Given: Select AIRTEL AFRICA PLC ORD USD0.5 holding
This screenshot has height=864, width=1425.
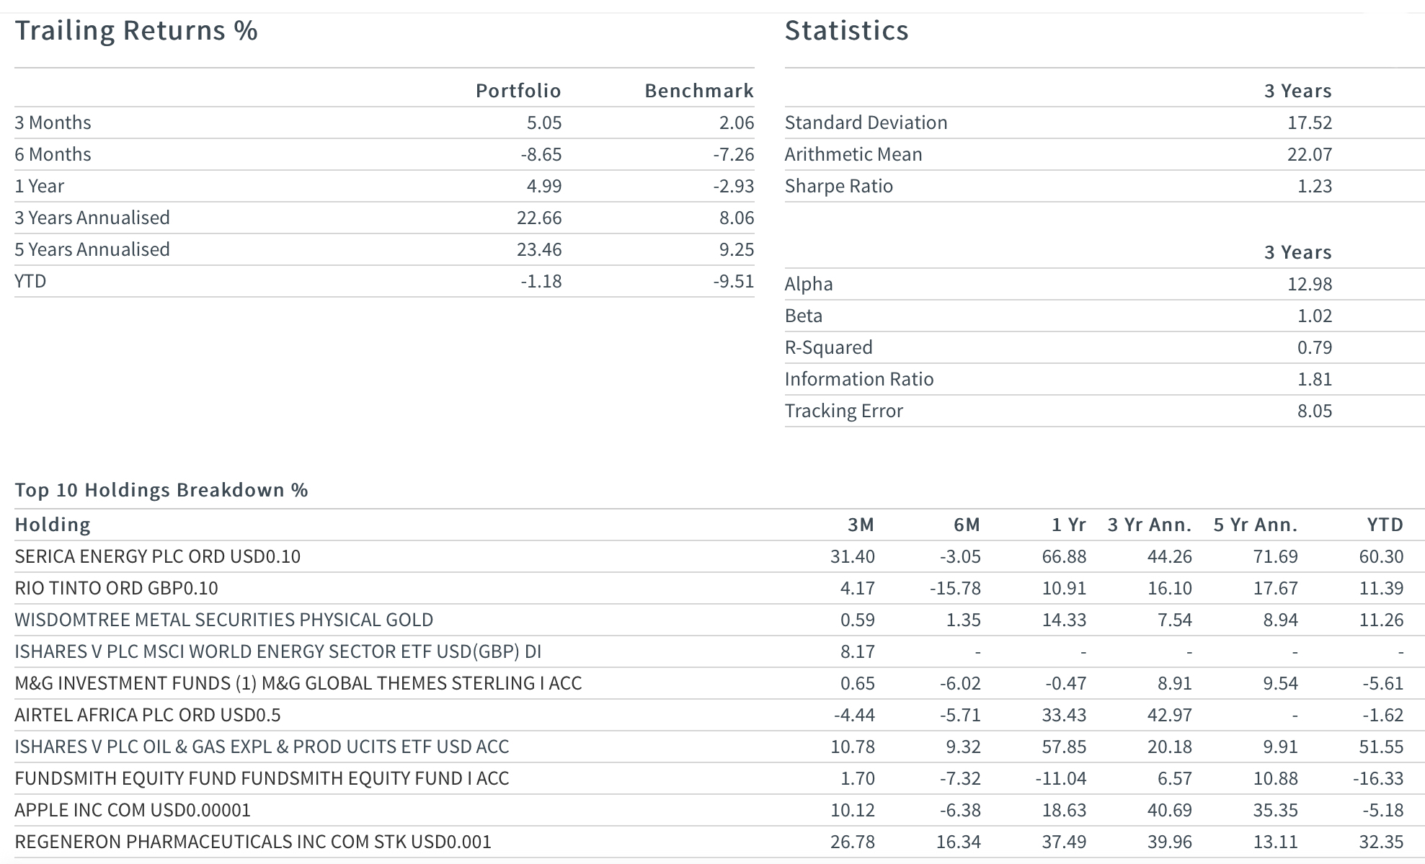Looking at the screenshot, I should pos(148,715).
